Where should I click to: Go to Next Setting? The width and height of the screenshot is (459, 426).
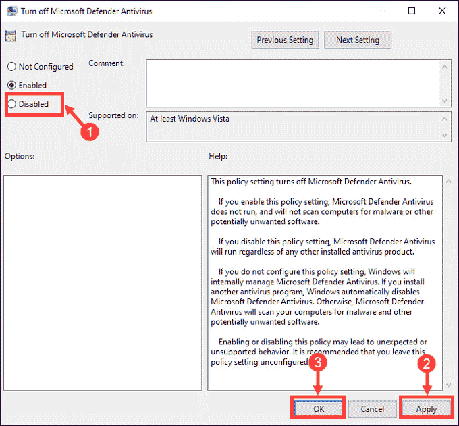tap(358, 40)
